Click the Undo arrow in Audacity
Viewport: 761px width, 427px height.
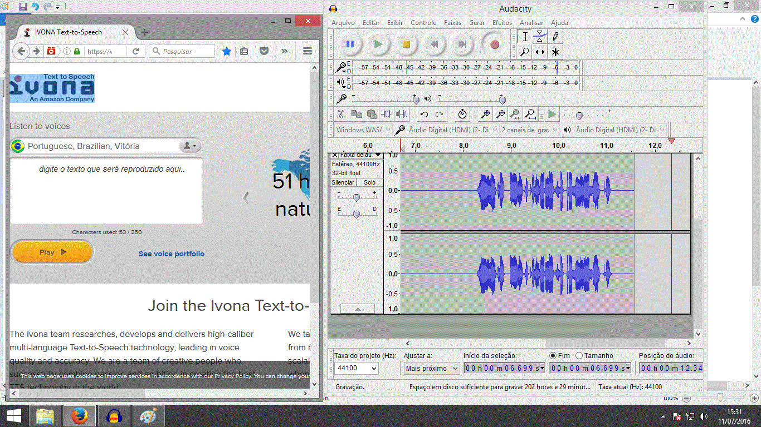pos(424,114)
